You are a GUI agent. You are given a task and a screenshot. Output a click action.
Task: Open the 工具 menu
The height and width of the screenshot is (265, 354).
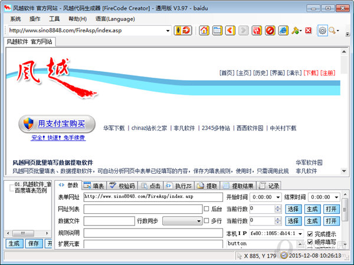[x=54, y=19]
